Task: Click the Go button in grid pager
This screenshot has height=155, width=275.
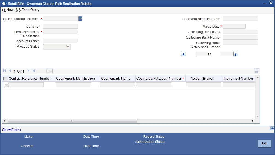Action: [x=50, y=71]
